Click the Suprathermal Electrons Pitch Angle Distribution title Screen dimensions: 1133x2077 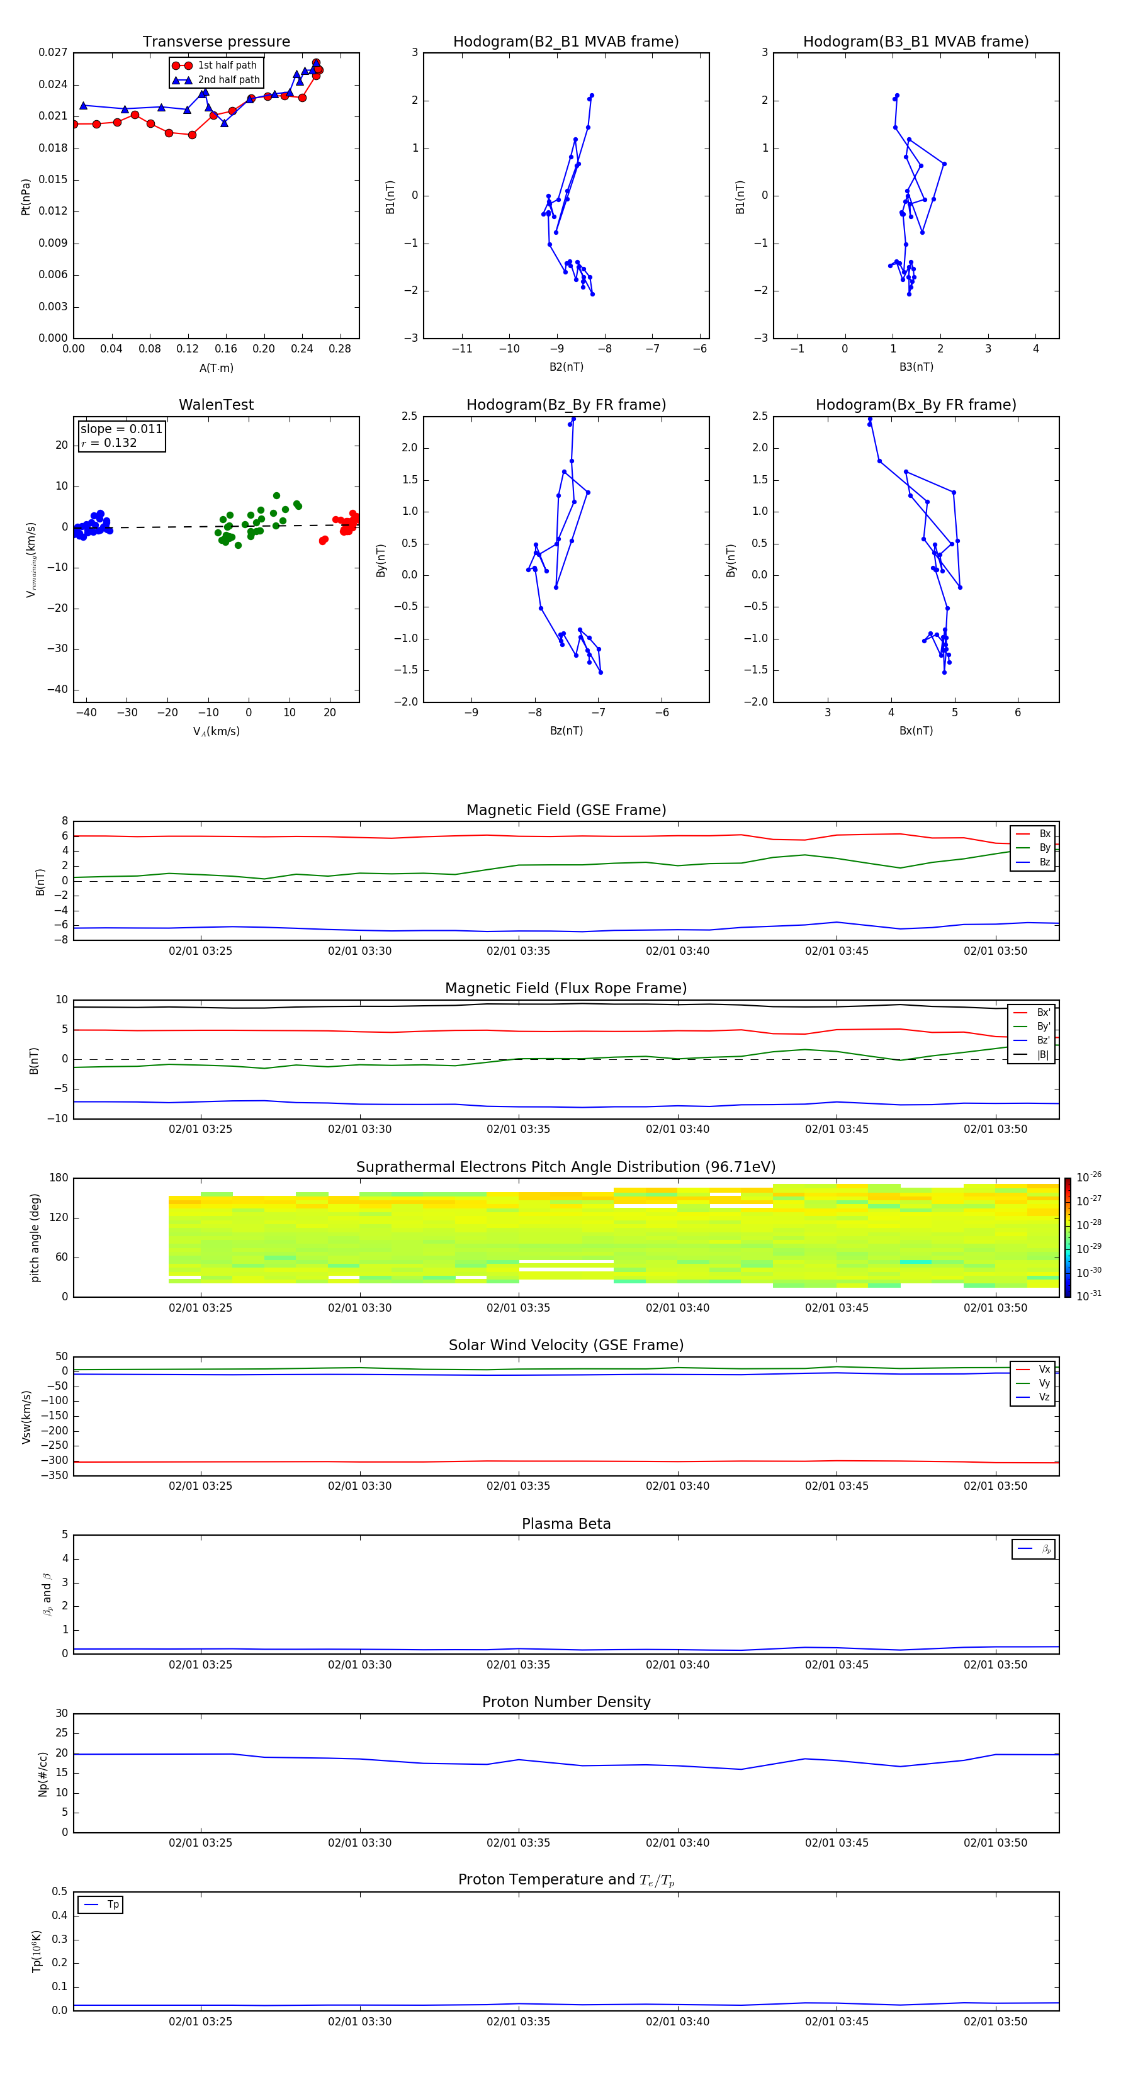(566, 1168)
